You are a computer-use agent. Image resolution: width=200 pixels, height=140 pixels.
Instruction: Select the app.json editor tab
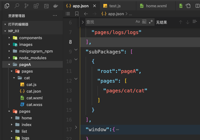tap(81, 6)
